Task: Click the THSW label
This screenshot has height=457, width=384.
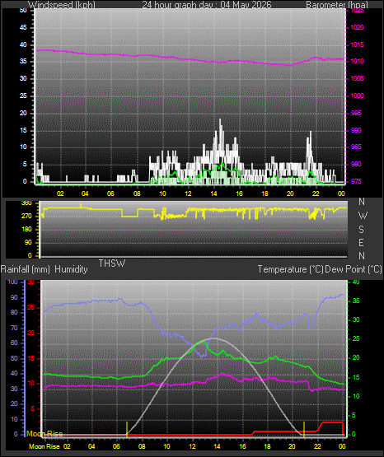Action: (x=112, y=263)
